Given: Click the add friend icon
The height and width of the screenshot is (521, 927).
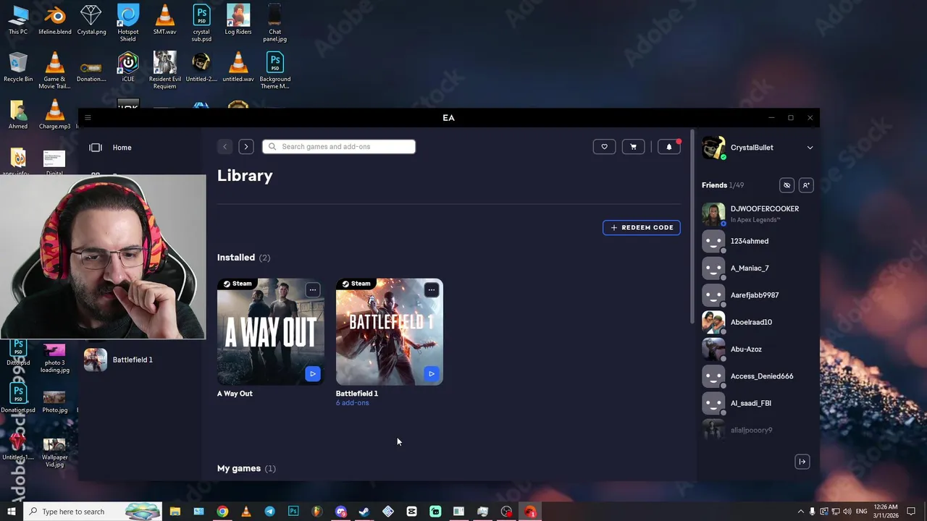Looking at the screenshot, I should pyautogui.click(x=806, y=185).
